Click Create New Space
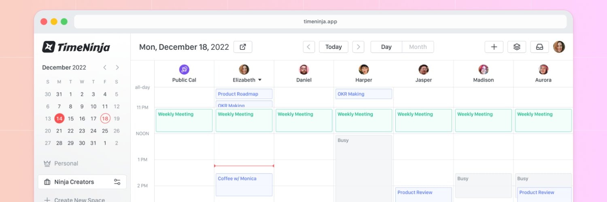This screenshot has height=202, width=607. point(74,200)
